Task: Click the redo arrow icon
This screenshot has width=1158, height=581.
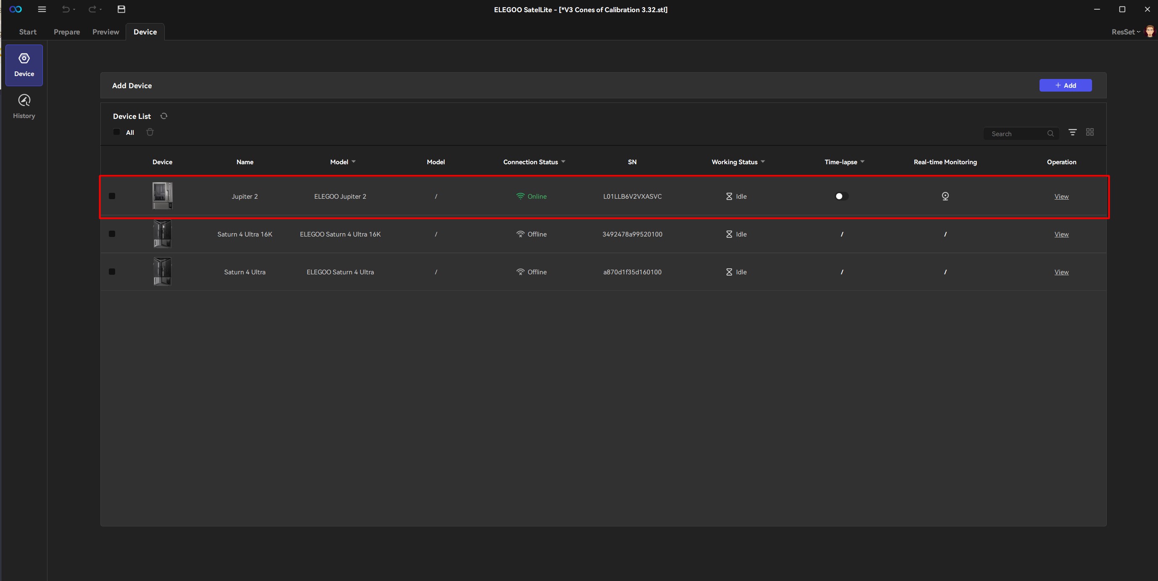Action: click(92, 9)
